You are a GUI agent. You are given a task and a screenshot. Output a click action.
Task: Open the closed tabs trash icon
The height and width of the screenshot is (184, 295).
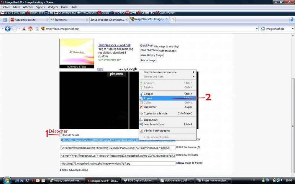coord(291,20)
